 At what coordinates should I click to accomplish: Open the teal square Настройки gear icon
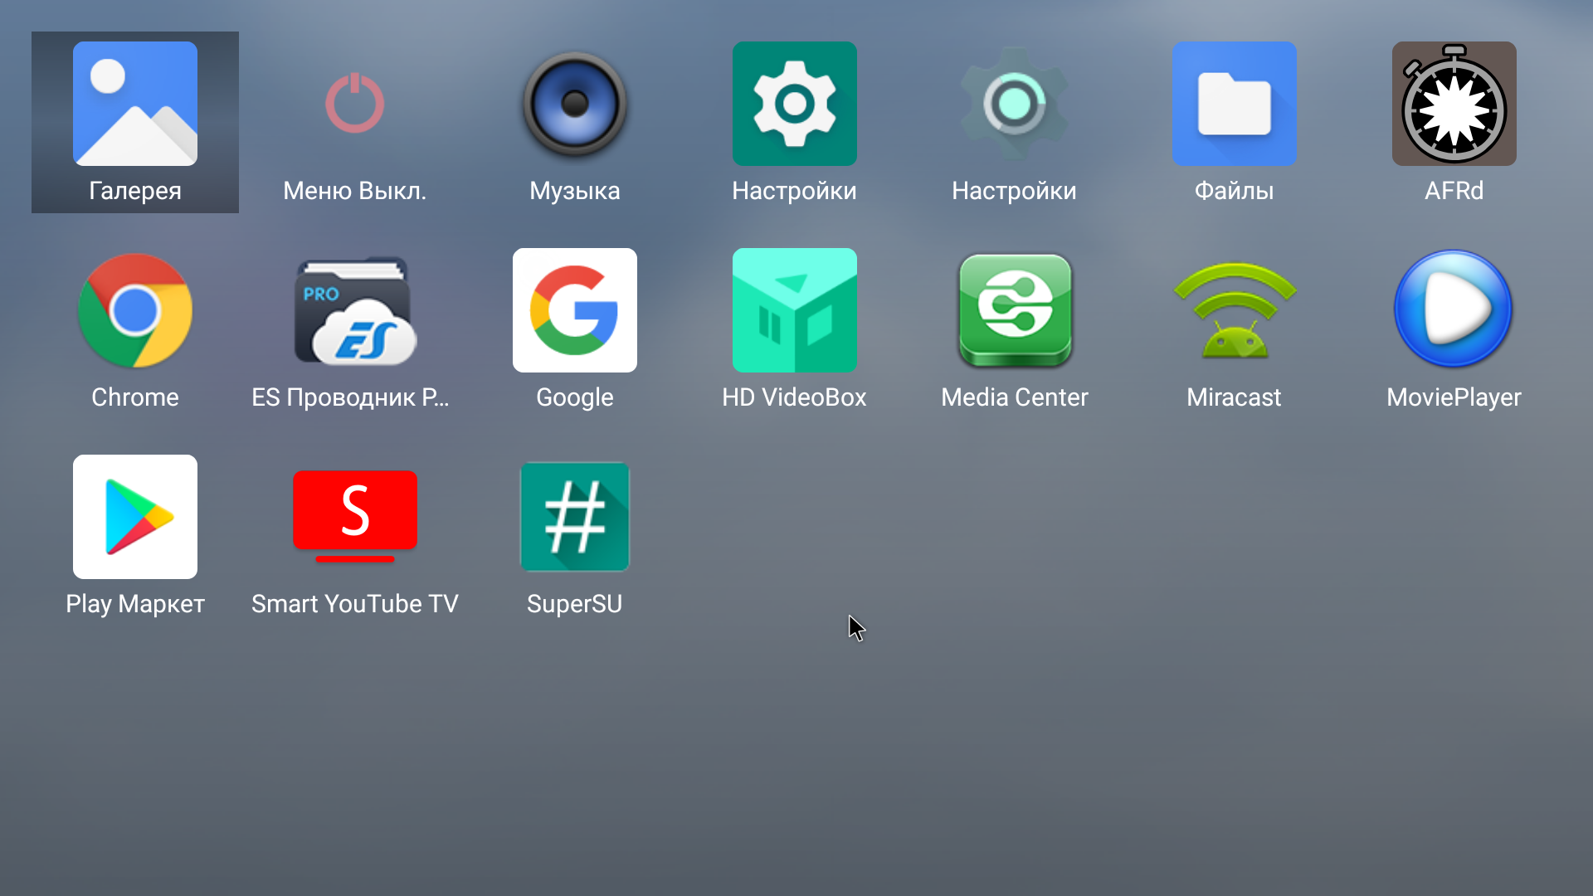click(795, 104)
